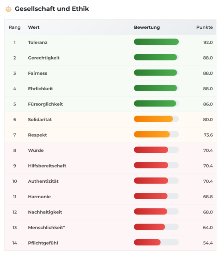
Task: Select the Gerechtigkeit value name
Action: click(x=44, y=58)
